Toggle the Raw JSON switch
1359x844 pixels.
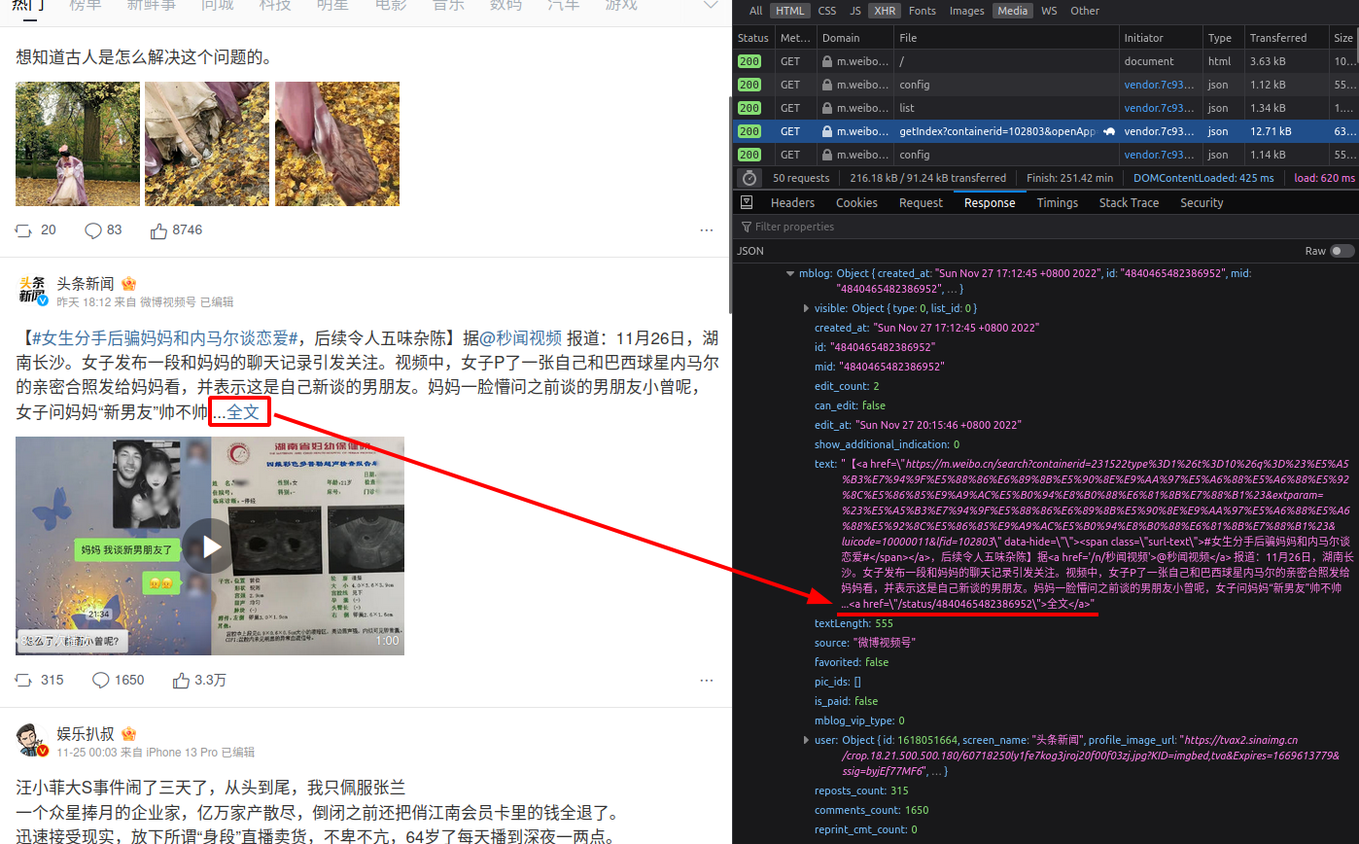coord(1342,251)
